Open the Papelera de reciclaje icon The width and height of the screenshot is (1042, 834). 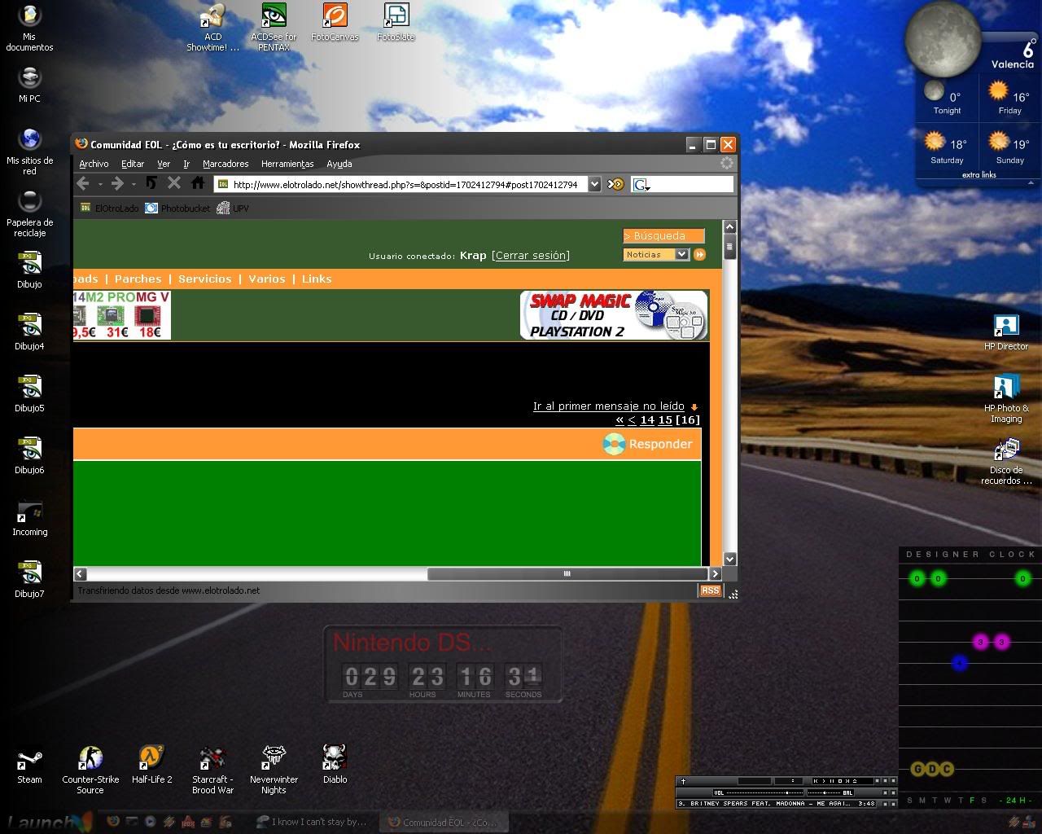point(29,213)
